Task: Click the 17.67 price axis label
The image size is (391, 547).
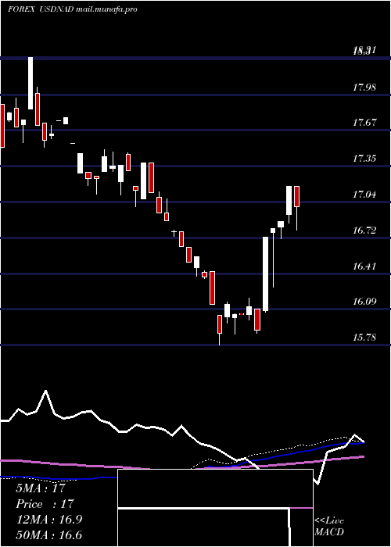Action: click(364, 123)
